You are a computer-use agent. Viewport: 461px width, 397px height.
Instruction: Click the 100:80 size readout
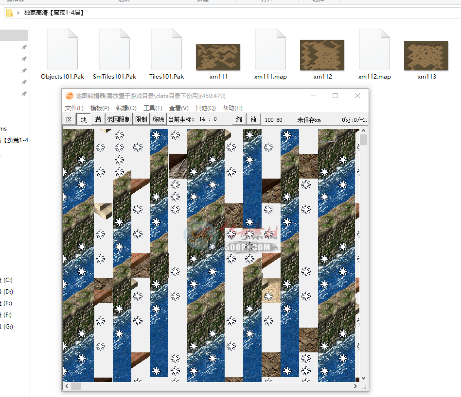273,120
